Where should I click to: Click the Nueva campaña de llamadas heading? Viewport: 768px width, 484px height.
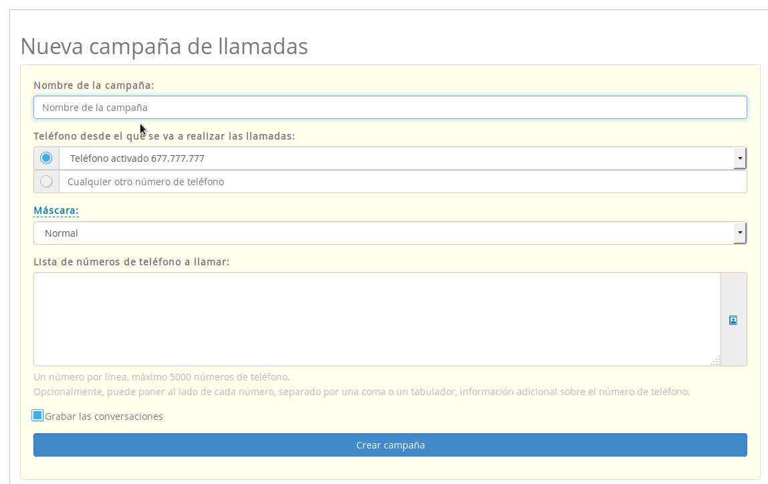tap(164, 46)
